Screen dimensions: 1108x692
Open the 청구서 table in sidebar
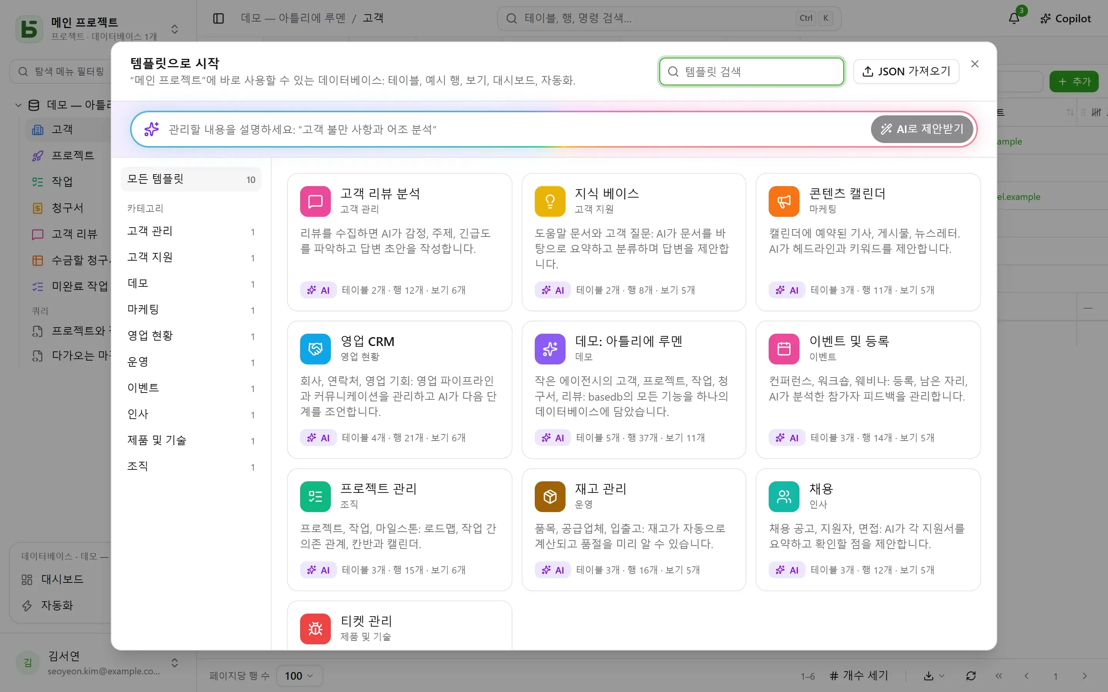pos(67,208)
